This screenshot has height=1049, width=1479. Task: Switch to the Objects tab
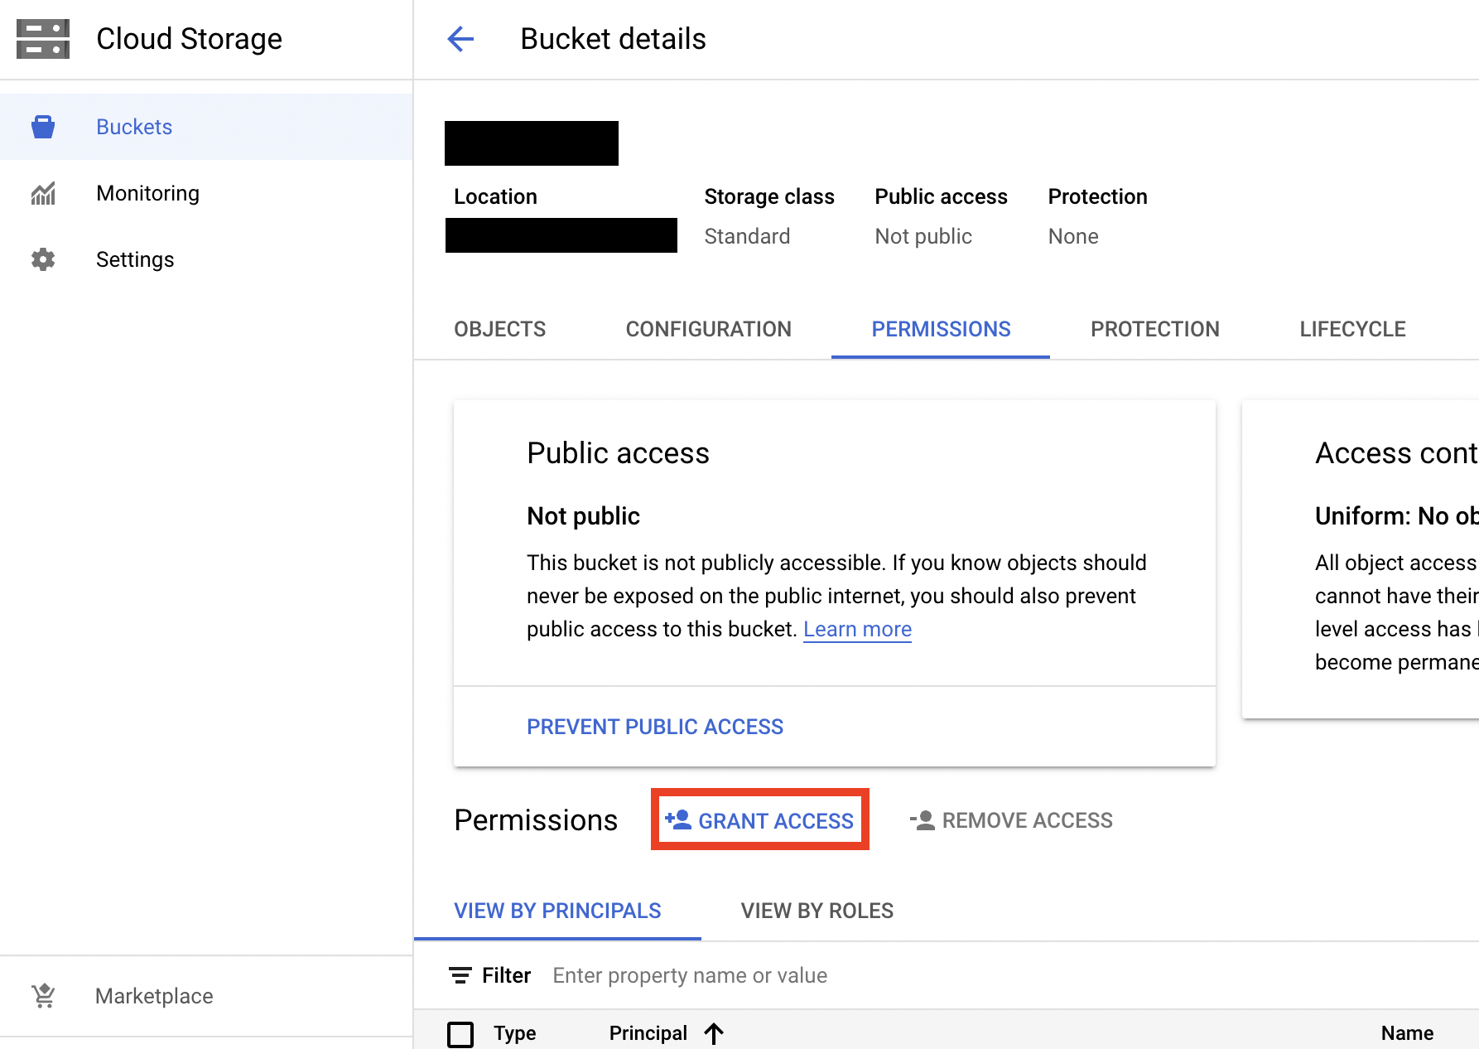(500, 329)
